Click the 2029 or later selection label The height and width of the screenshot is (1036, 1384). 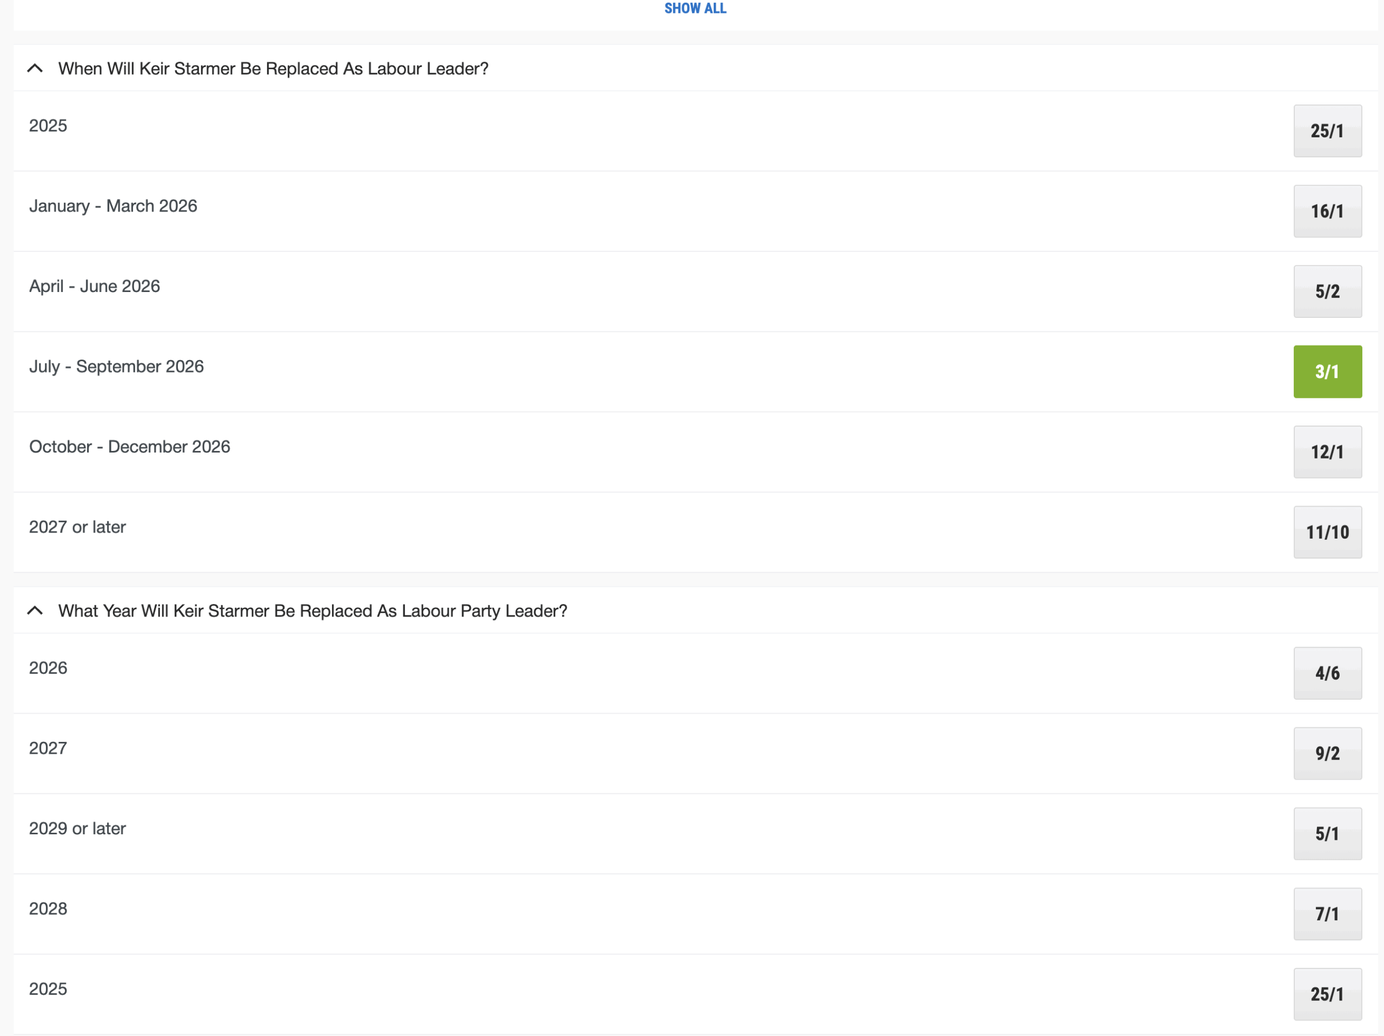click(x=78, y=828)
